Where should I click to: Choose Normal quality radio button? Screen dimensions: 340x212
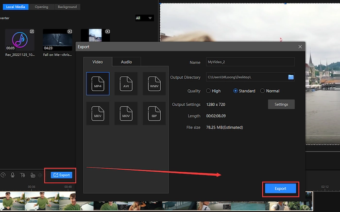point(263,91)
